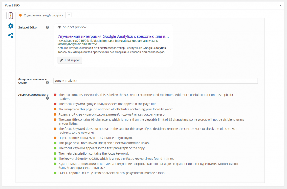Click the snippet preview title link

coord(113,36)
